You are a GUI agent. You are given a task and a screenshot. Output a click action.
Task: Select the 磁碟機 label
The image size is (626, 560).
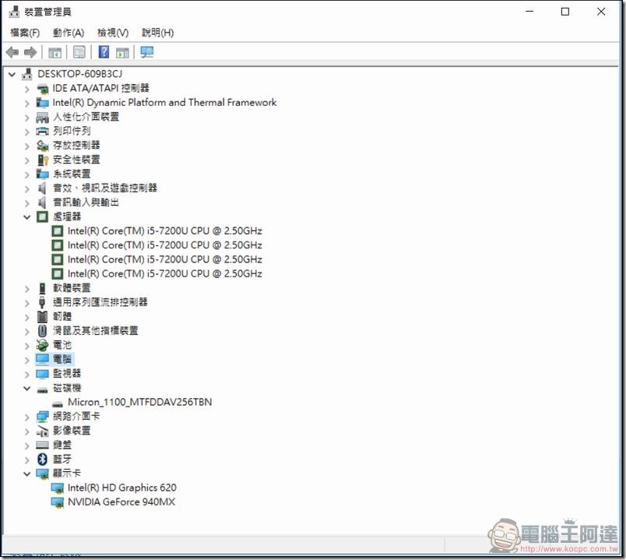(x=67, y=387)
